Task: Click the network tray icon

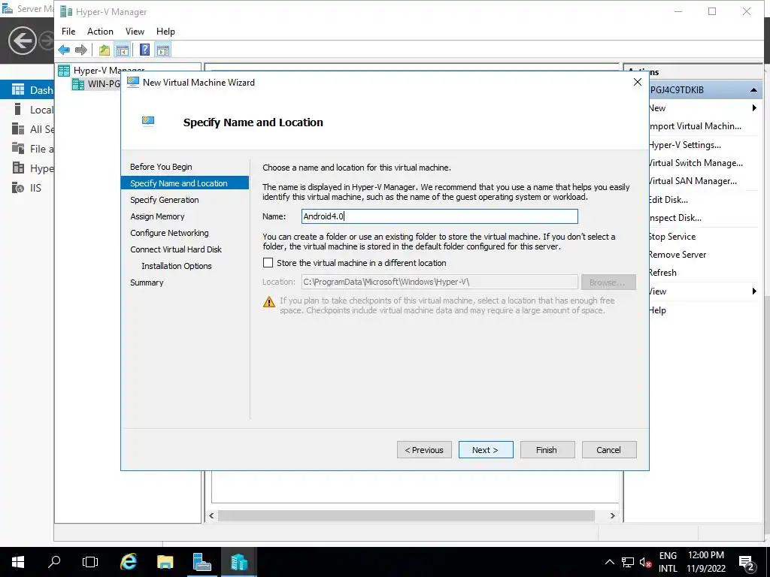Action: click(x=628, y=562)
